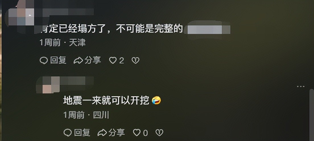The height and width of the screenshot is (141, 314).
Task: Click the like count 2 on the first comment
Action: pyautogui.click(x=121, y=61)
